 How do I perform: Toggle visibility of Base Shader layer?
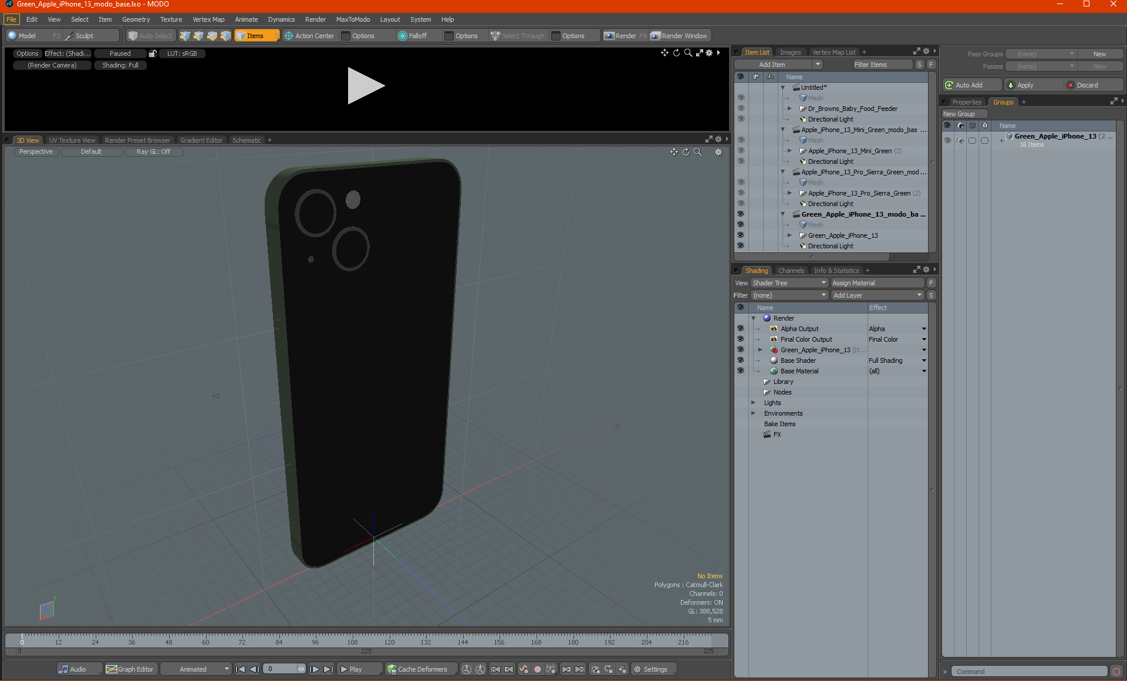741,360
